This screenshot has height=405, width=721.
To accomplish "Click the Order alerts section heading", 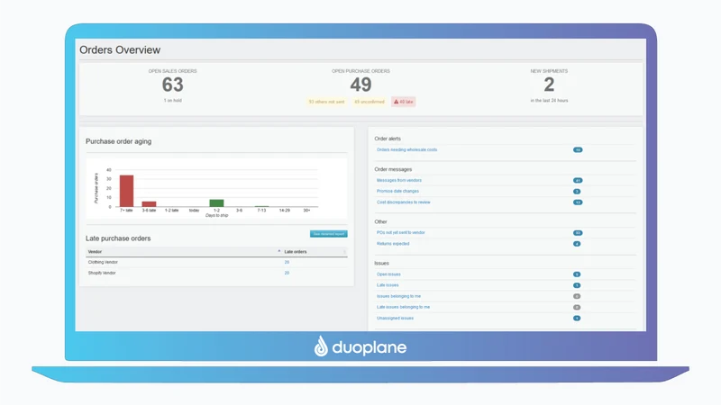I will click(x=388, y=139).
